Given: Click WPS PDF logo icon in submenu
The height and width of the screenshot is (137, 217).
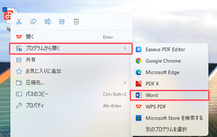Looking at the screenshot, I should pyautogui.click(x=139, y=107).
